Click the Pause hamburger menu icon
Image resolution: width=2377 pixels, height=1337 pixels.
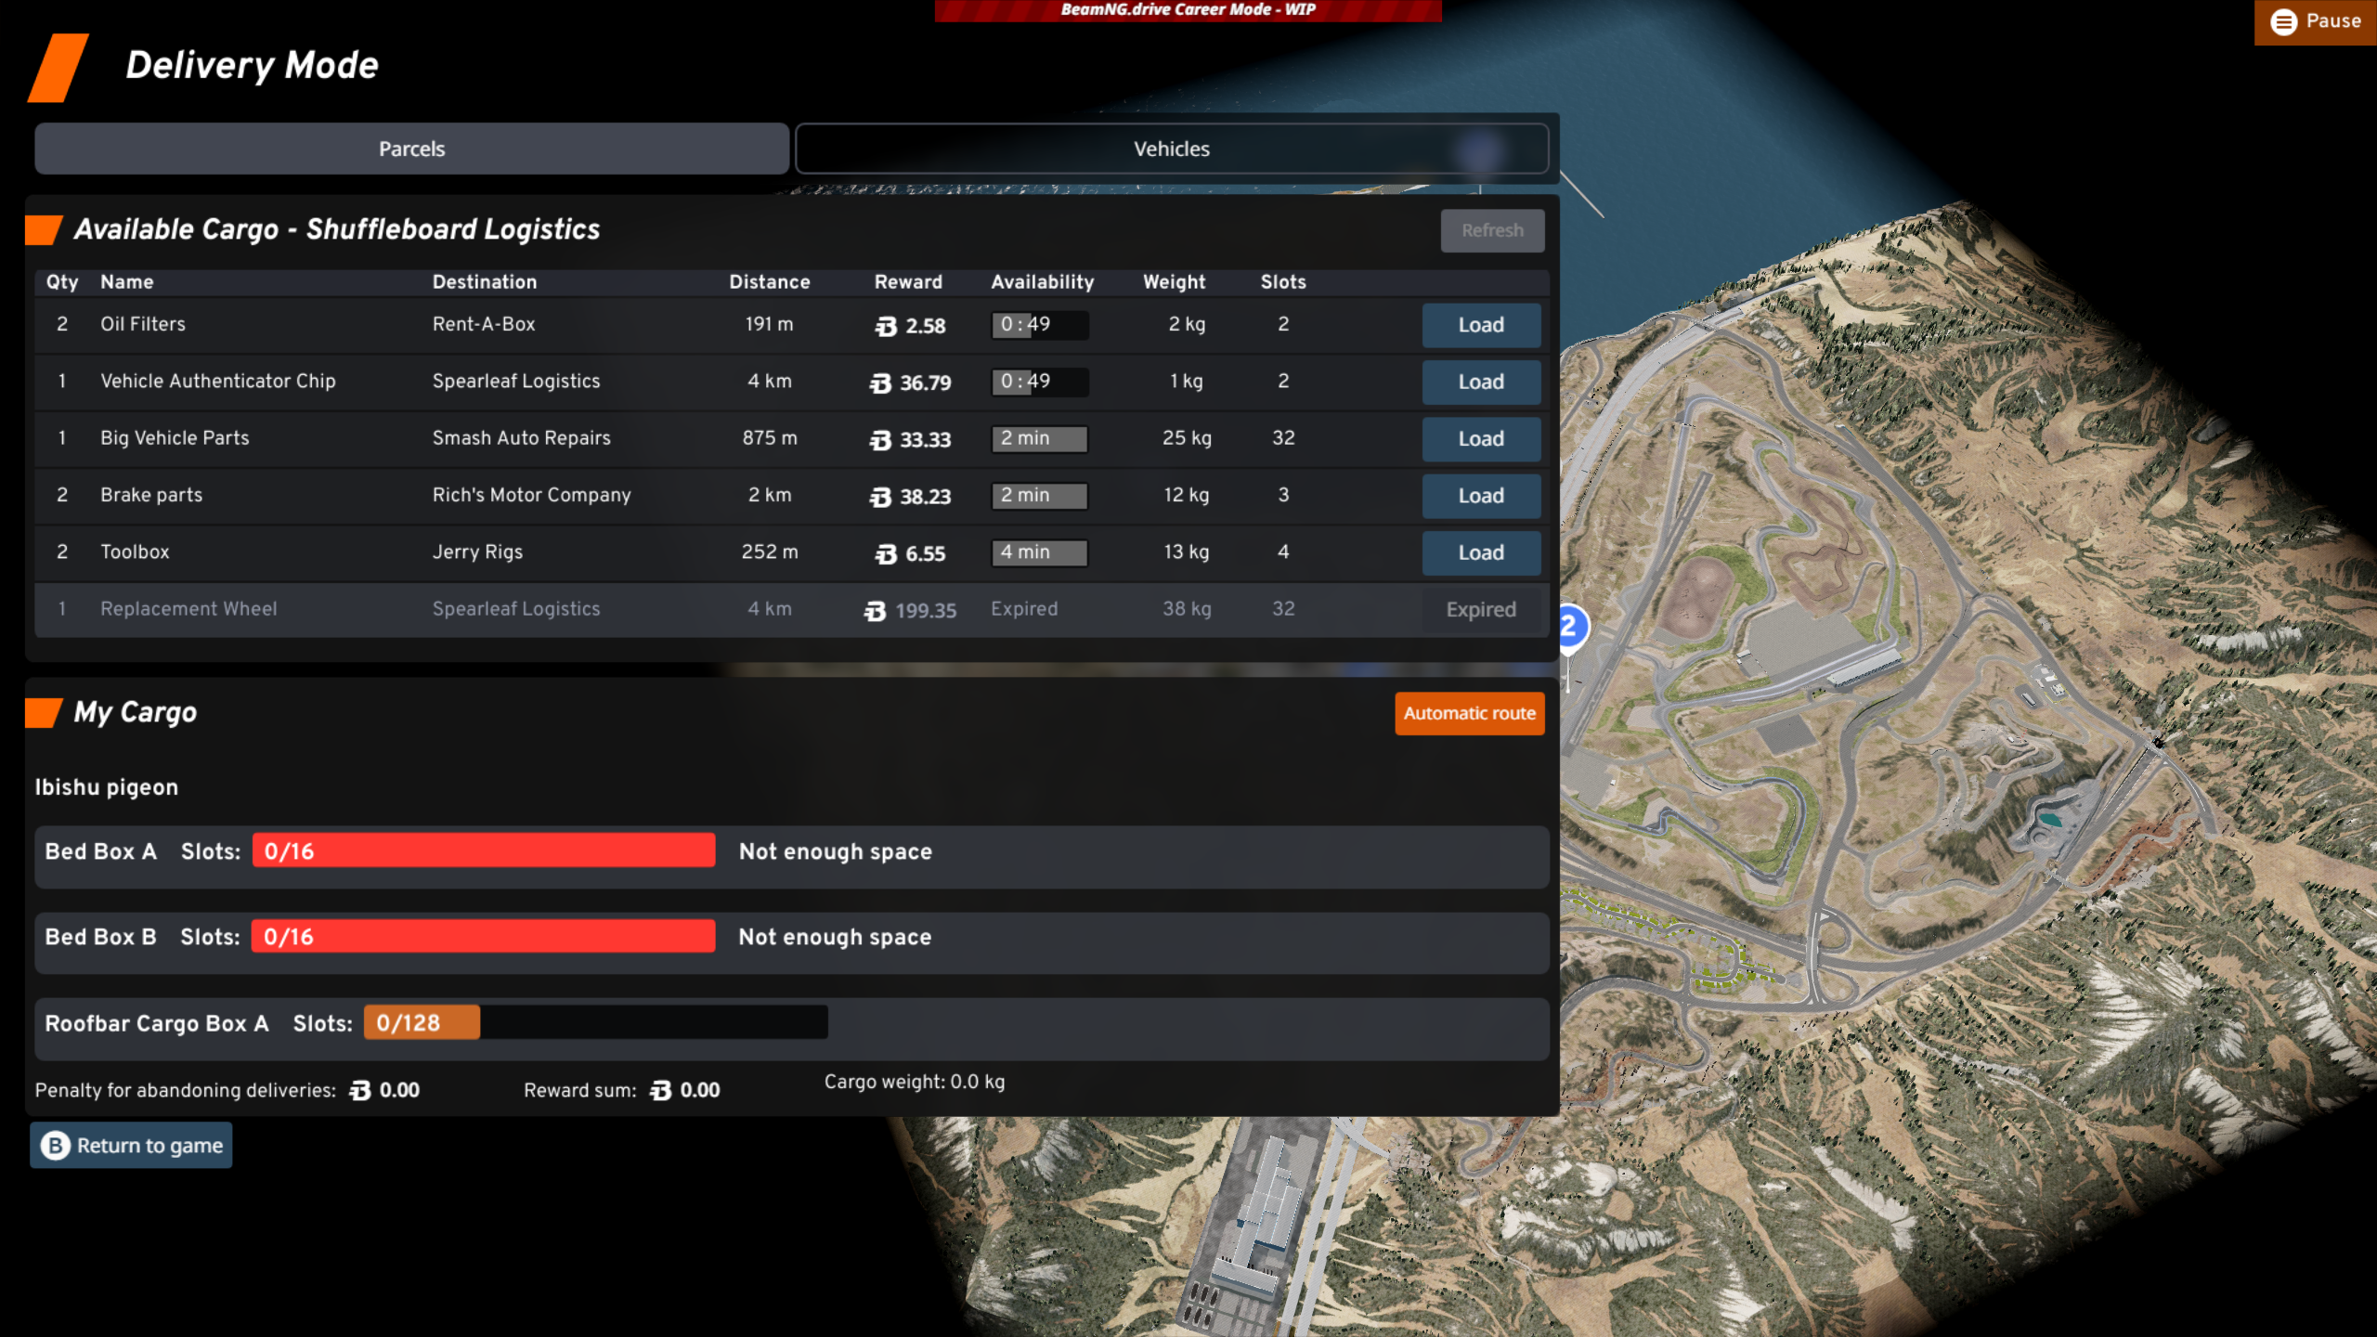[x=2284, y=21]
